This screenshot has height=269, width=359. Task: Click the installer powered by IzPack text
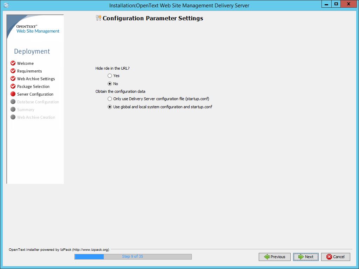pos(59,249)
